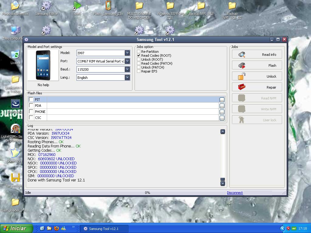Click the 0% progress bar
This screenshot has height=233, width=311.
tap(148, 193)
